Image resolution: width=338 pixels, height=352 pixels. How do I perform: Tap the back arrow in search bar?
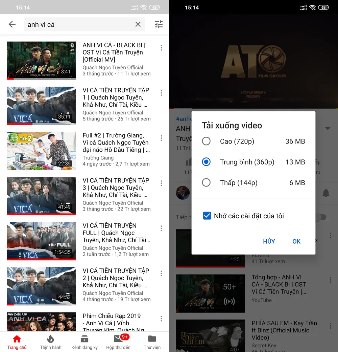point(12,24)
